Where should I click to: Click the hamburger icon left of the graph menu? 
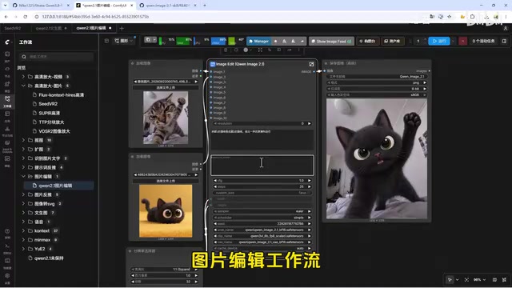coord(106,41)
